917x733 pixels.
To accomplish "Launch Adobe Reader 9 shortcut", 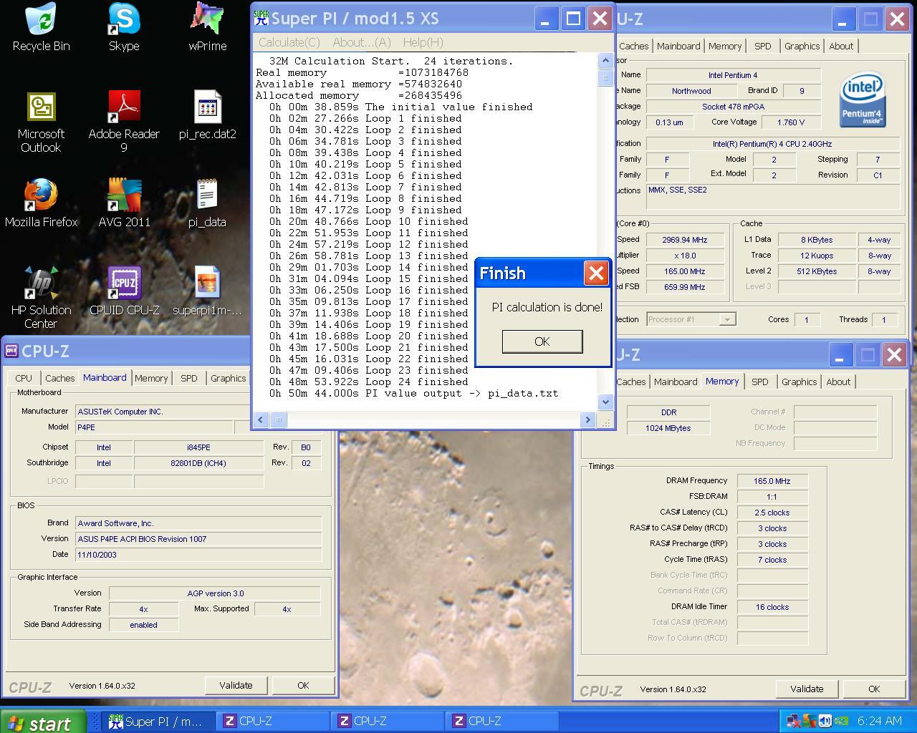I will 124,122.
